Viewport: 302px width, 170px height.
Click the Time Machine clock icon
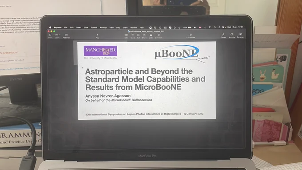click(x=215, y=28)
